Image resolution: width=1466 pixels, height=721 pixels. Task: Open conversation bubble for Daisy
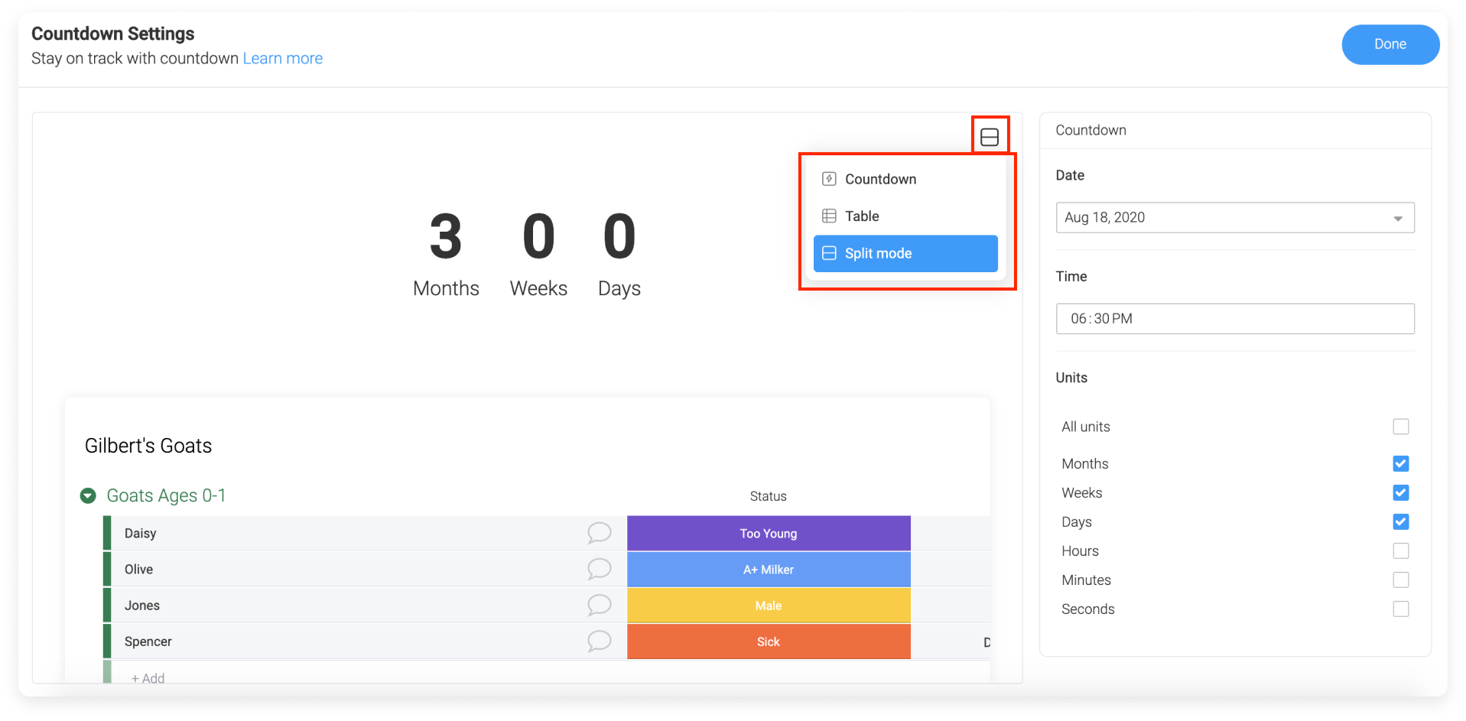click(x=599, y=533)
